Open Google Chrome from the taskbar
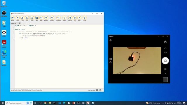The width and height of the screenshot is (187, 105). 45,103
